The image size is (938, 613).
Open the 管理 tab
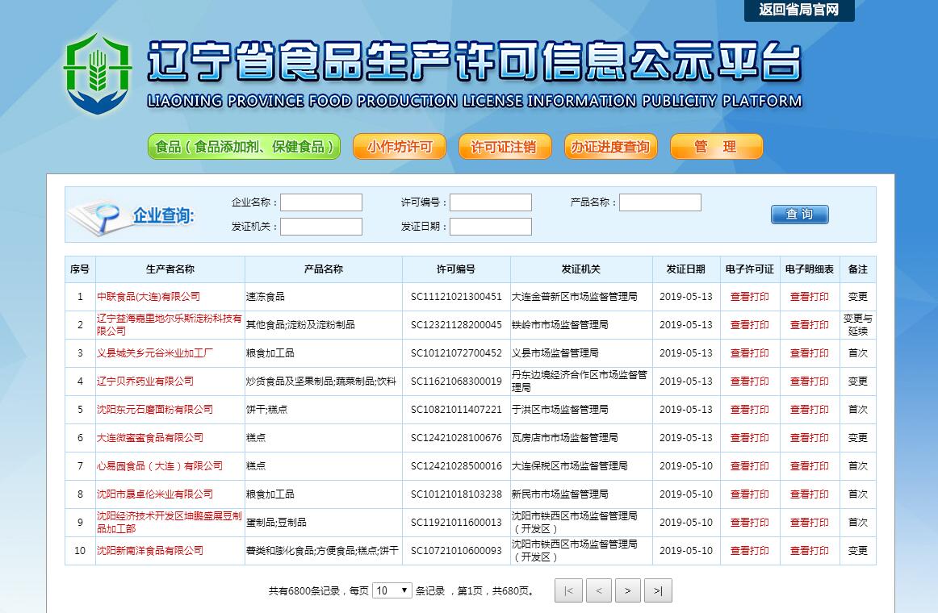(x=716, y=147)
